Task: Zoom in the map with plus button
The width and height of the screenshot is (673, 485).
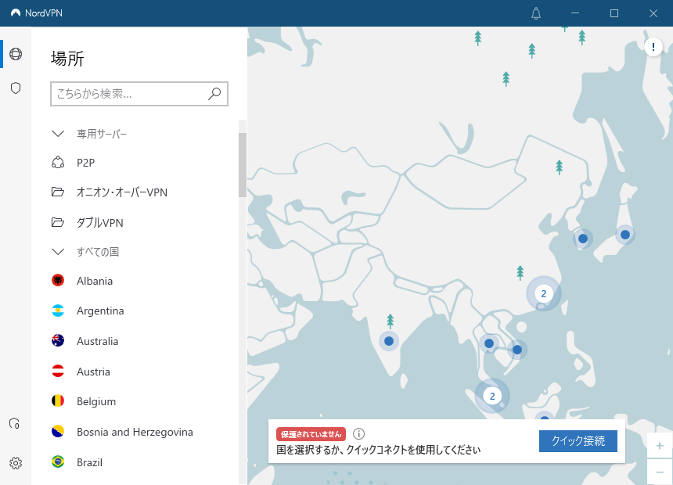Action: point(660,446)
